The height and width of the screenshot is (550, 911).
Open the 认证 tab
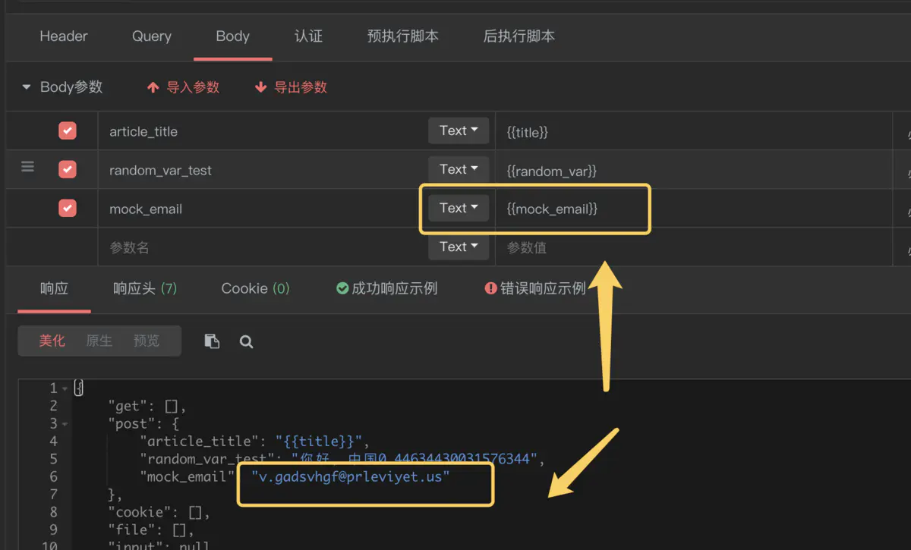coord(308,36)
